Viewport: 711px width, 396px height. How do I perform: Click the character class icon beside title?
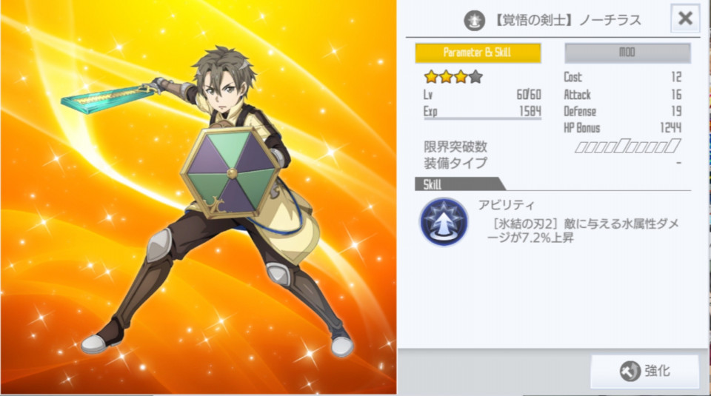coord(474,21)
